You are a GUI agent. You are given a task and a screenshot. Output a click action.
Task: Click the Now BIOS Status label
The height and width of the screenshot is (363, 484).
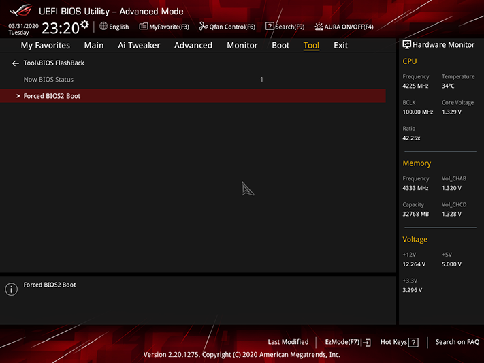(48, 80)
